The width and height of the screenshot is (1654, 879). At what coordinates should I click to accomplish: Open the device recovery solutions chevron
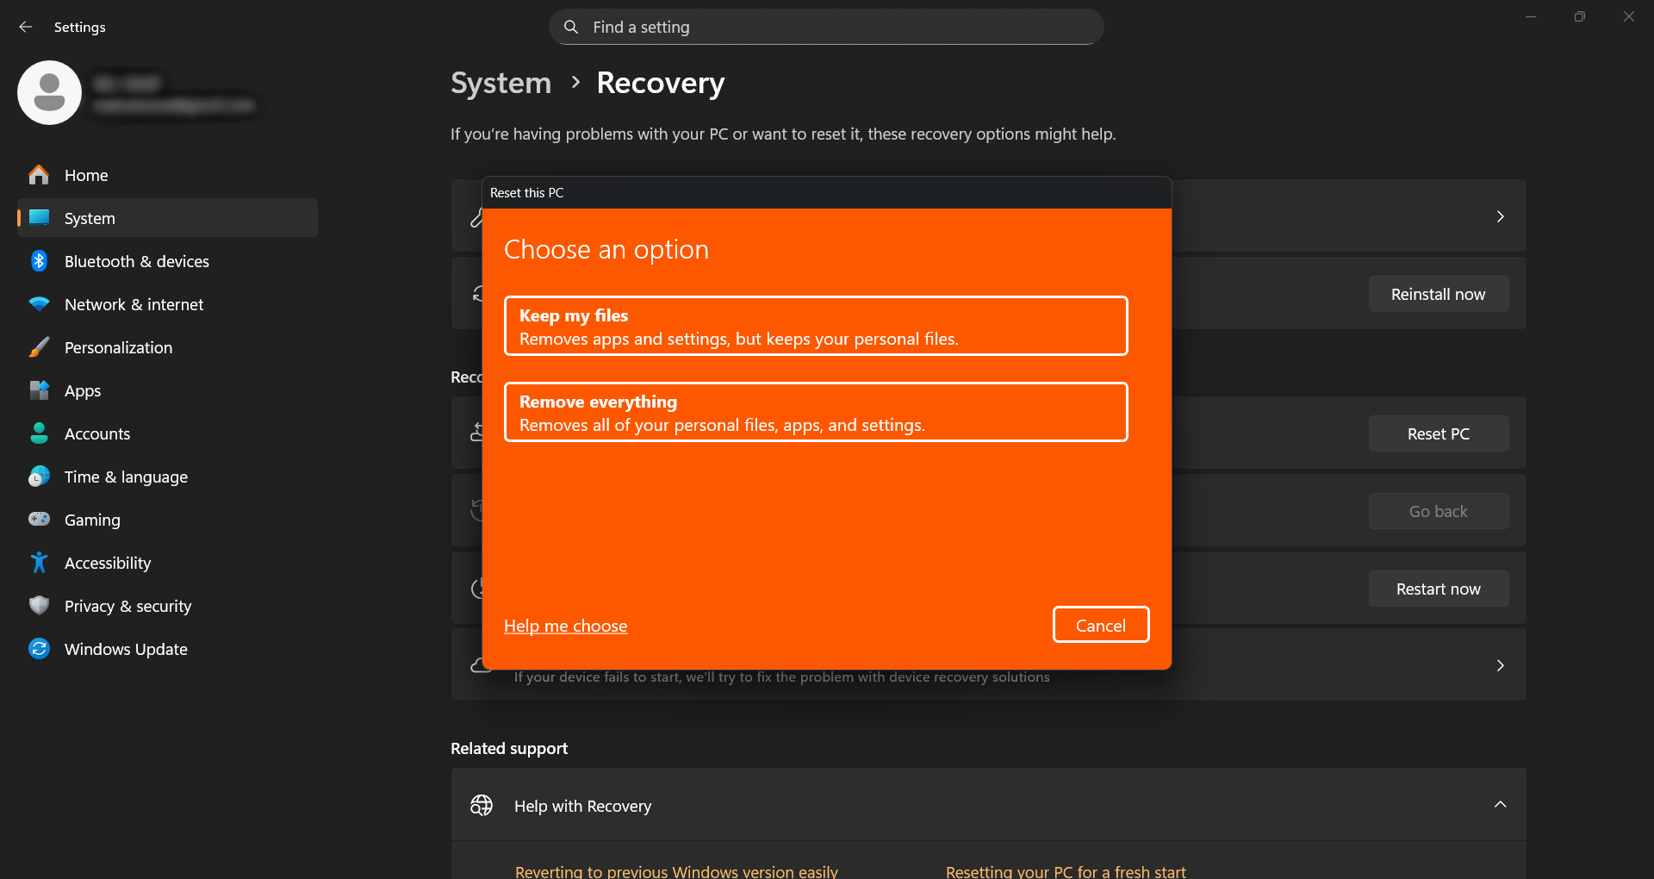1500,665
